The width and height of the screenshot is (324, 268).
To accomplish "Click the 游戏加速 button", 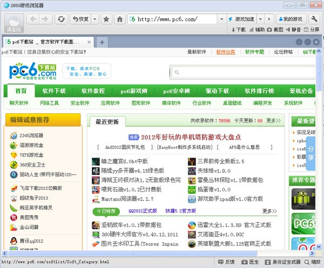I will (242, 19).
